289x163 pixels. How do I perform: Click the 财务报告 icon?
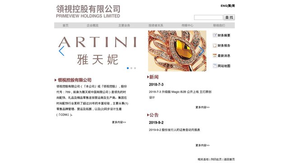(215, 45)
